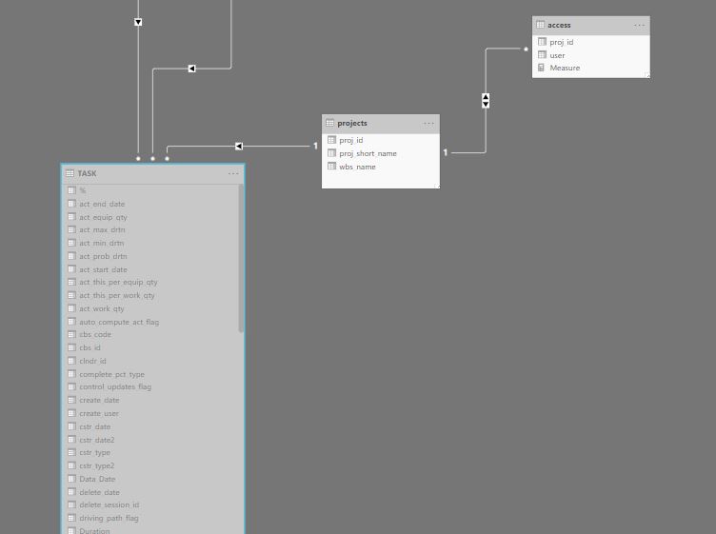Open the projects table's ellipsis options menu
The image size is (716, 534).
pos(428,123)
